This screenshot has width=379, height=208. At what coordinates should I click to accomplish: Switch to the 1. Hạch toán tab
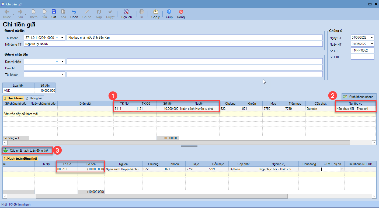coord(13,98)
